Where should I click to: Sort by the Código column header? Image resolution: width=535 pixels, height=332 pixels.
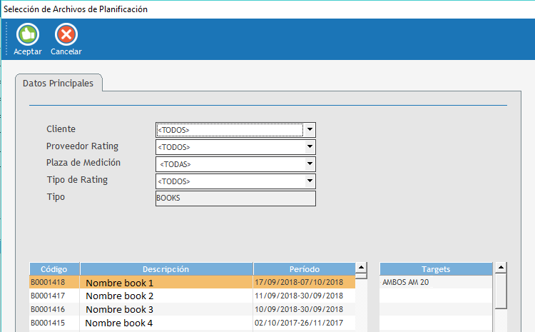point(54,269)
